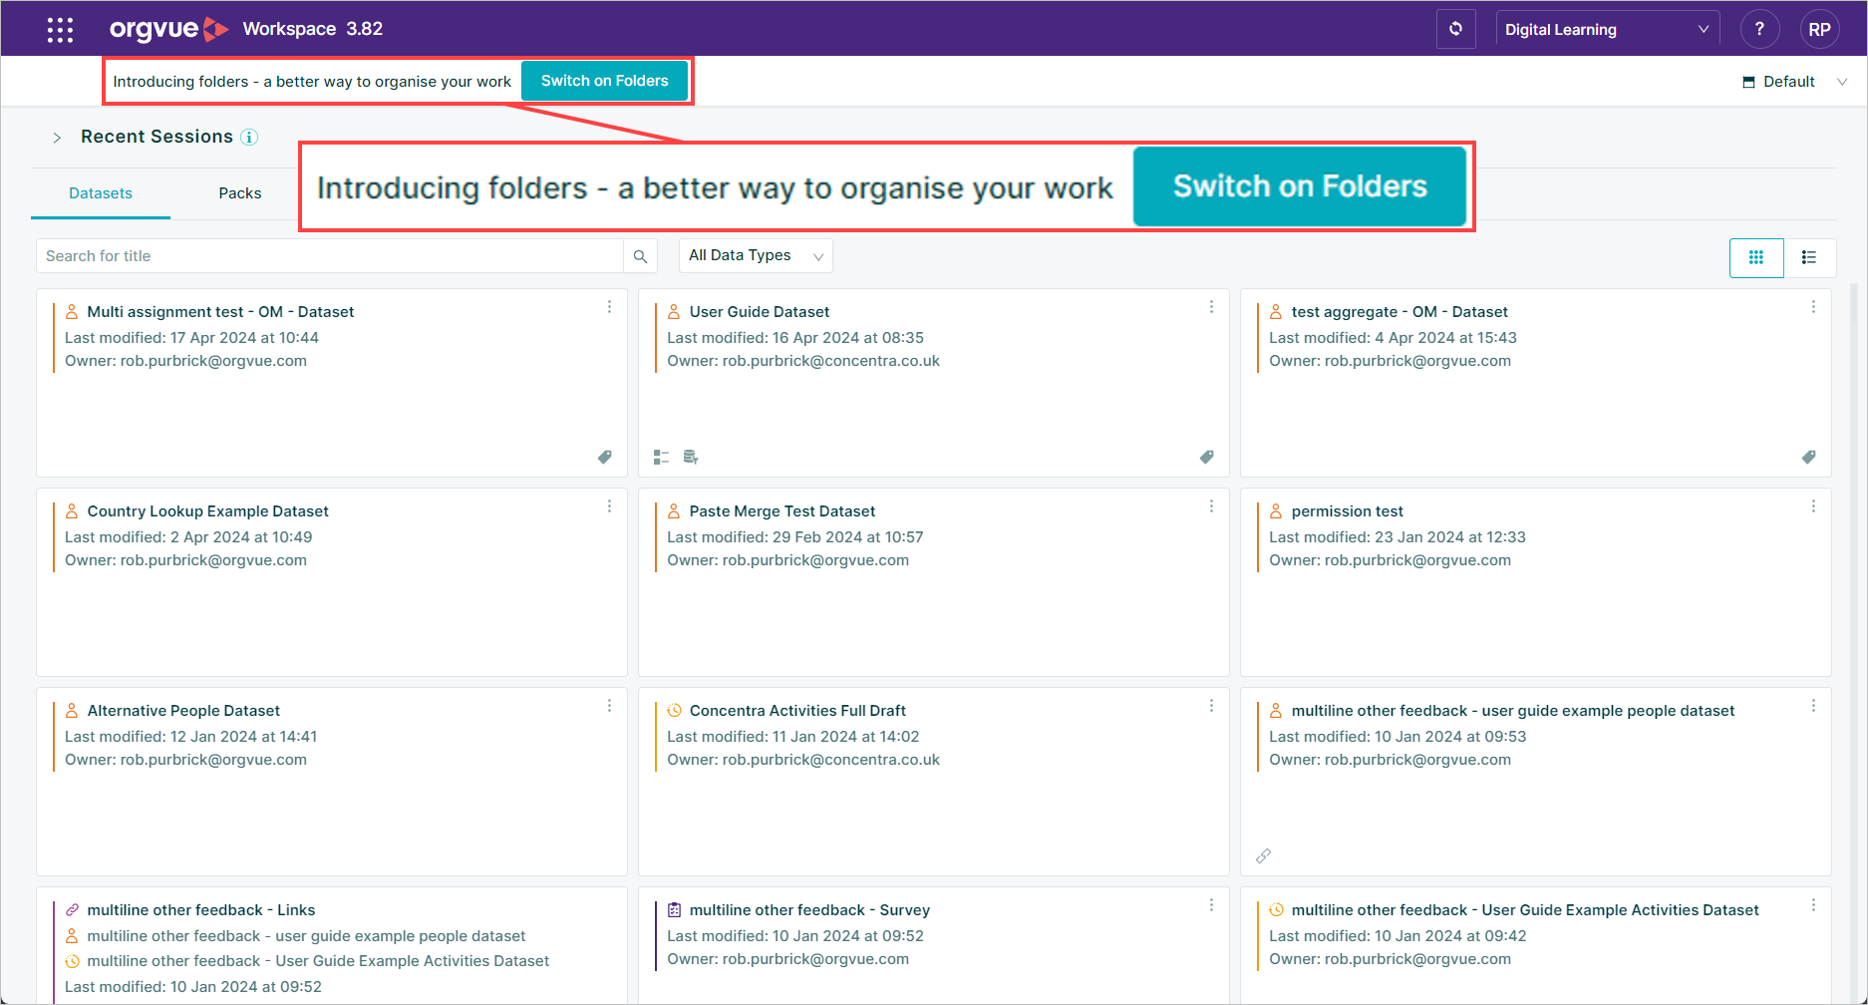1868x1005 pixels.
Task: Open the help question mark icon
Action: pyautogui.click(x=1759, y=29)
